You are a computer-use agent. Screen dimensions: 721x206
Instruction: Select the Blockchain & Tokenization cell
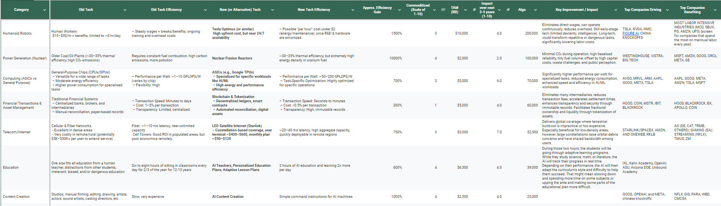click(244, 105)
